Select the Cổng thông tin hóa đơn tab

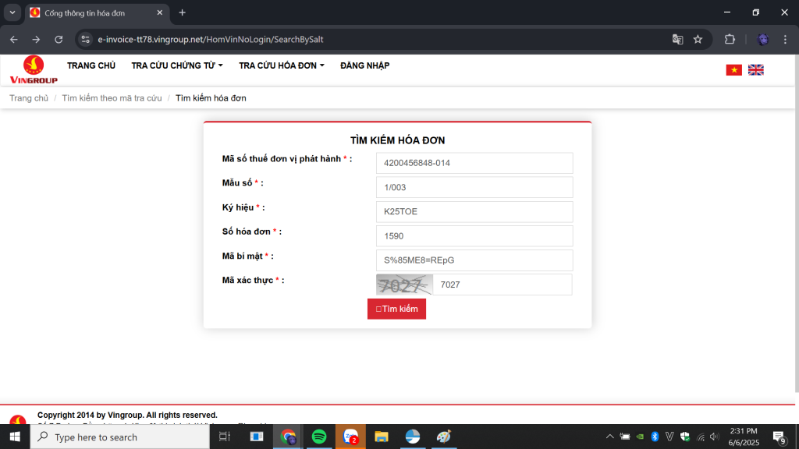point(96,12)
